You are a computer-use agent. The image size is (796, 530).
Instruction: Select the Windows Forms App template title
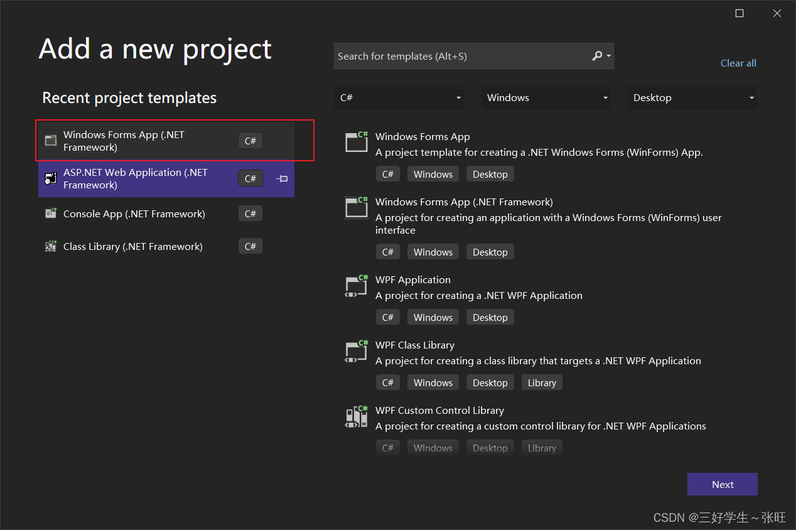(x=422, y=137)
